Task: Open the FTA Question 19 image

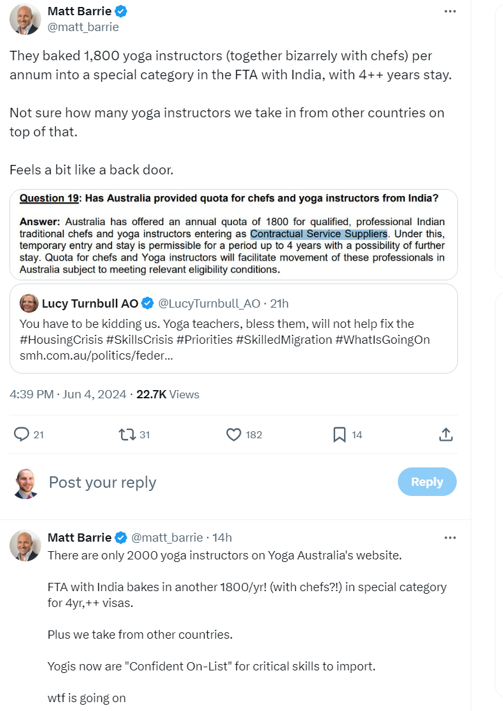Action: click(x=232, y=234)
